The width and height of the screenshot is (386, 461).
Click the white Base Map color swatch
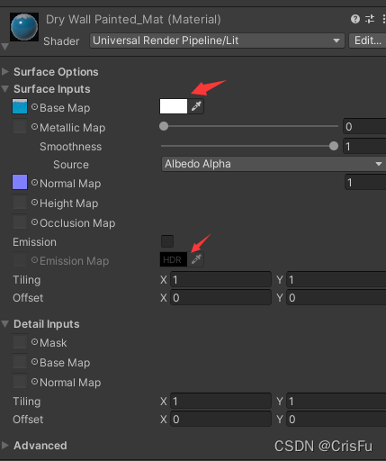[174, 106]
